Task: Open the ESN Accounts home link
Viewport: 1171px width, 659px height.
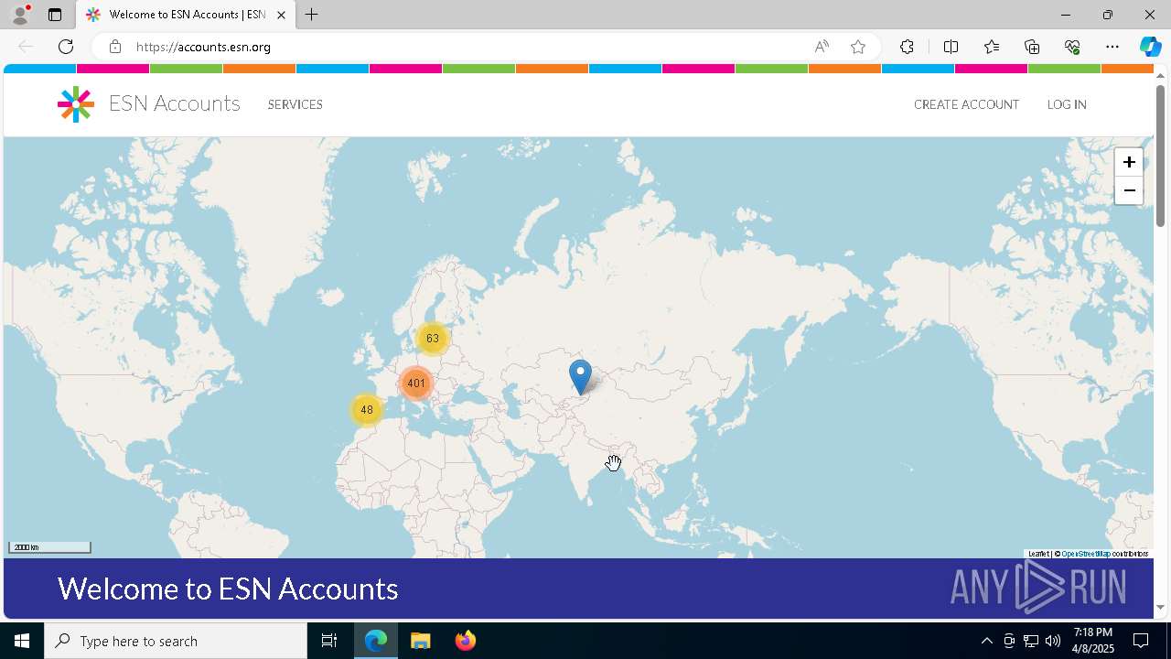Action: click(x=174, y=103)
